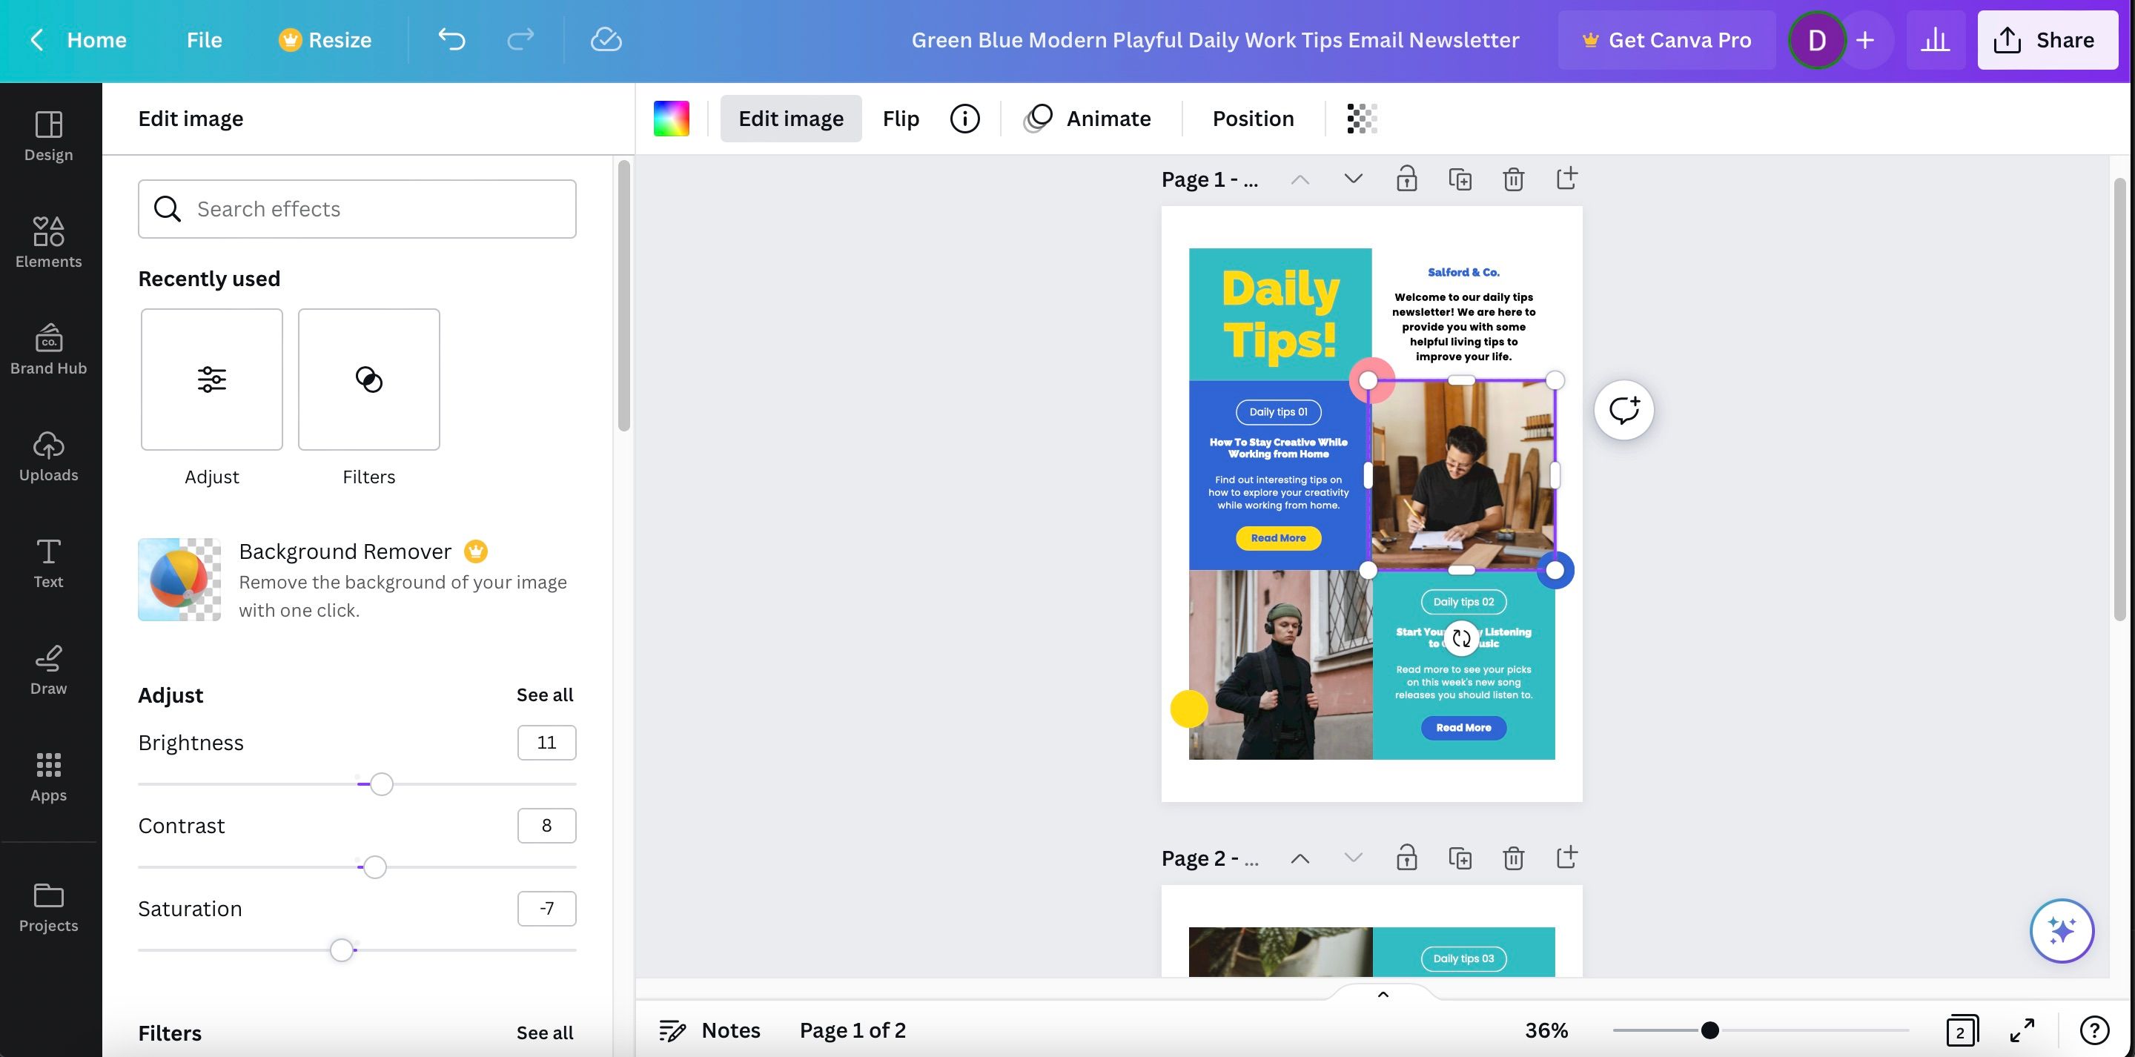Image resolution: width=2135 pixels, height=1057 pixels.
Task: Open the Elements panel
Action: tap(48, 242)
